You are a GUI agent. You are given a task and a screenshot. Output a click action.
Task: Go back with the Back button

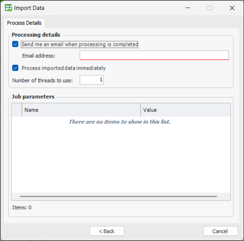107,231
